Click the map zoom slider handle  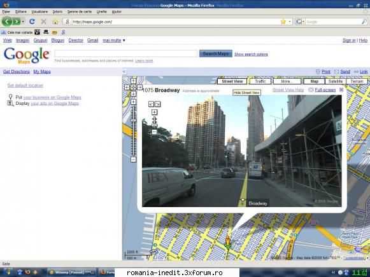click(x=133, y=120)
